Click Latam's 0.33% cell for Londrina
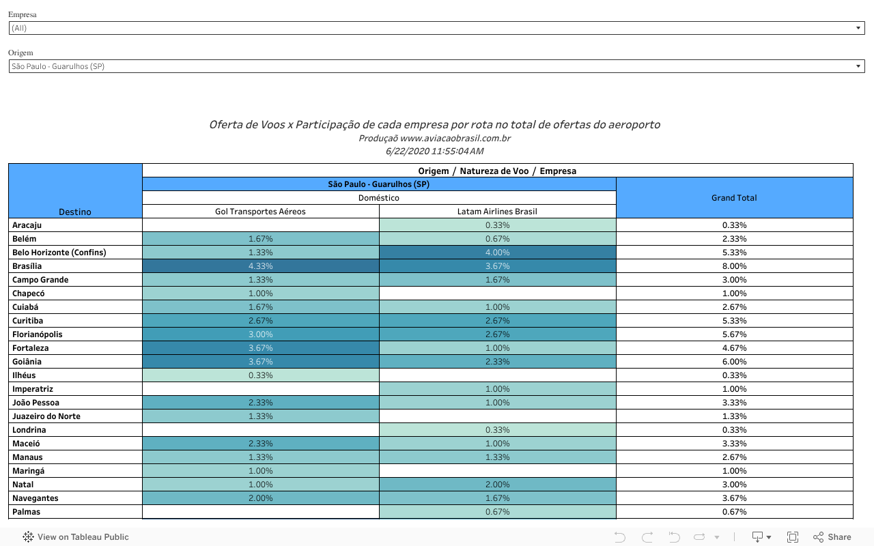 498,430
